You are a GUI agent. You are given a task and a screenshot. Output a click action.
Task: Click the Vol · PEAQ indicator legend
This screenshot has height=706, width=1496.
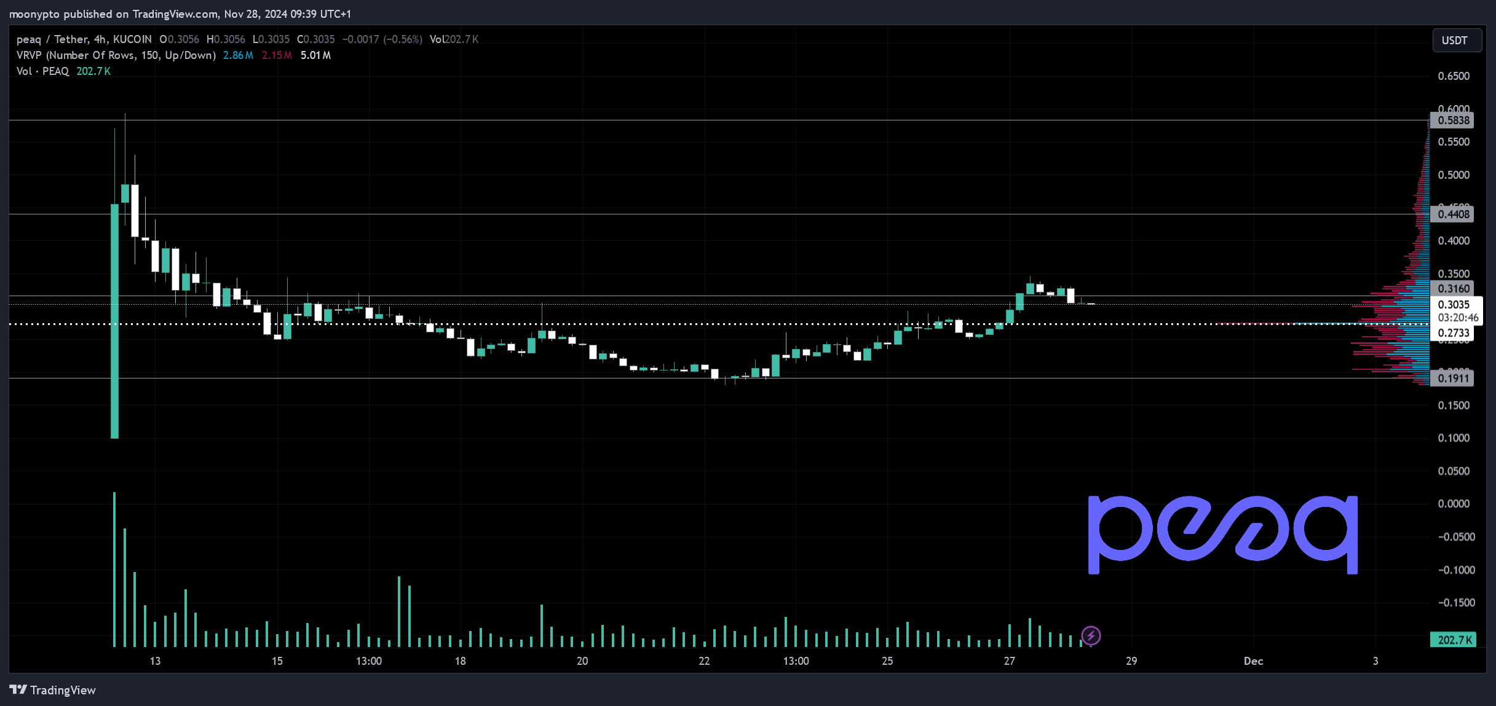(42, 71)
